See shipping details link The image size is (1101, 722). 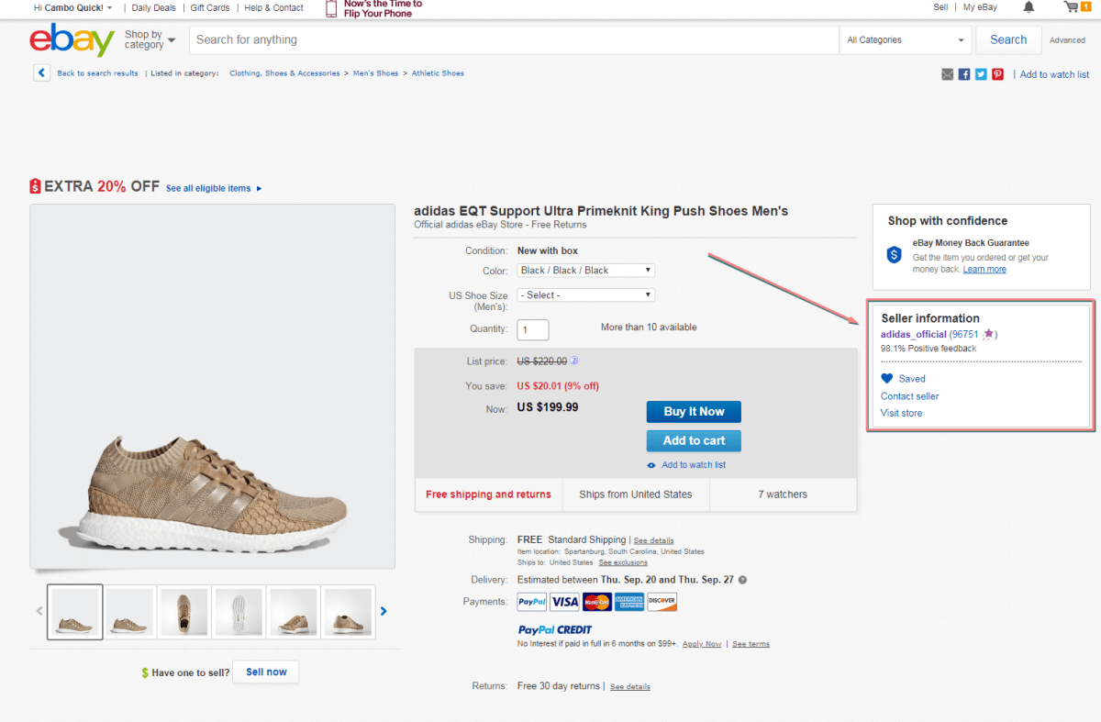click(x=653, y=540)
